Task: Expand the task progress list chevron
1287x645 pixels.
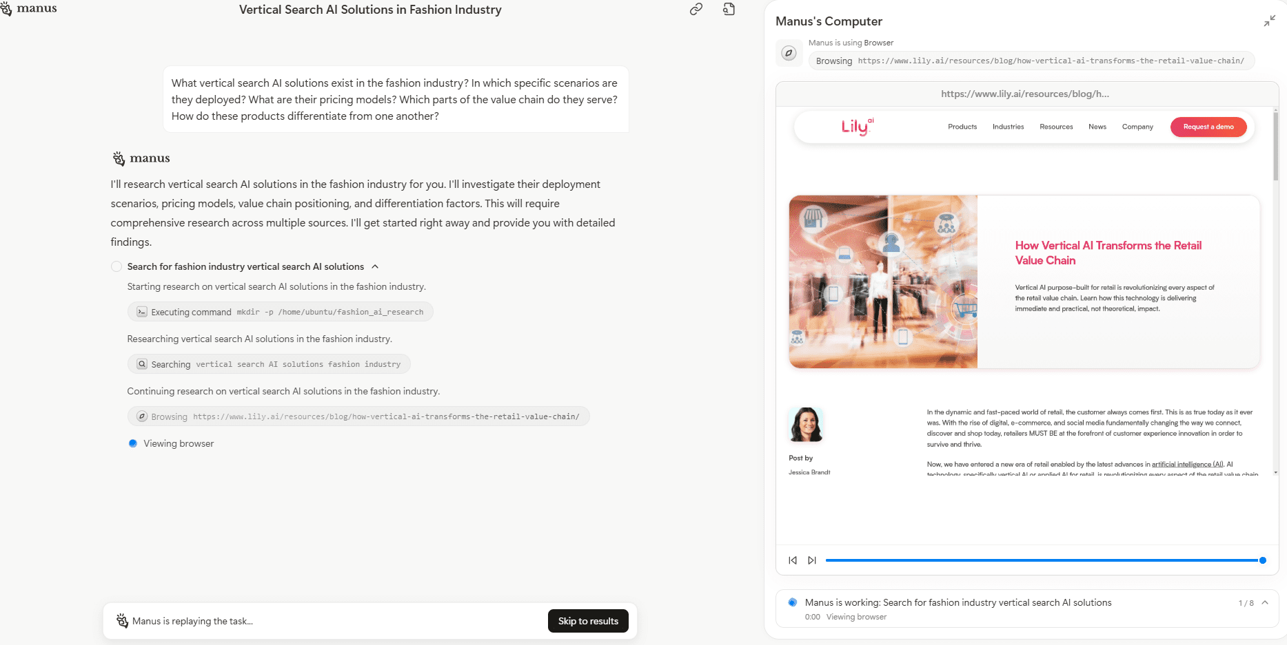Action: 1265,602
